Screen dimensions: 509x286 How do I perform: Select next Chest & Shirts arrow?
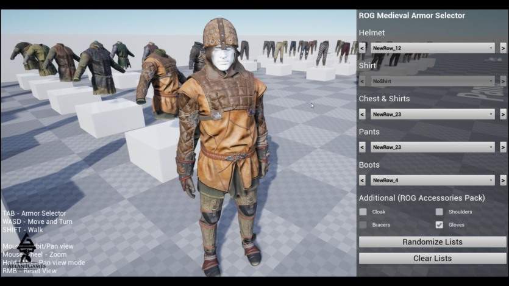503,114
